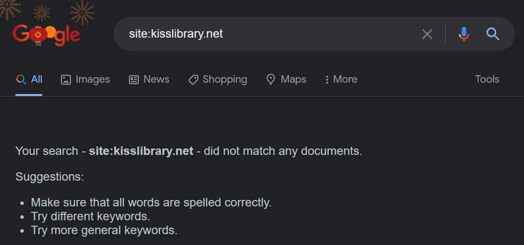
Task: Click the Maps location pin icon
Action: point(270,80)
